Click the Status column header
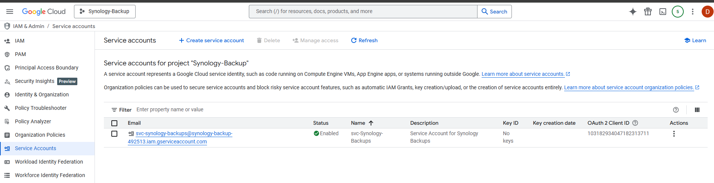Image resolution: width=714 pixels, height=183 pixels. (x=321, y=123)
